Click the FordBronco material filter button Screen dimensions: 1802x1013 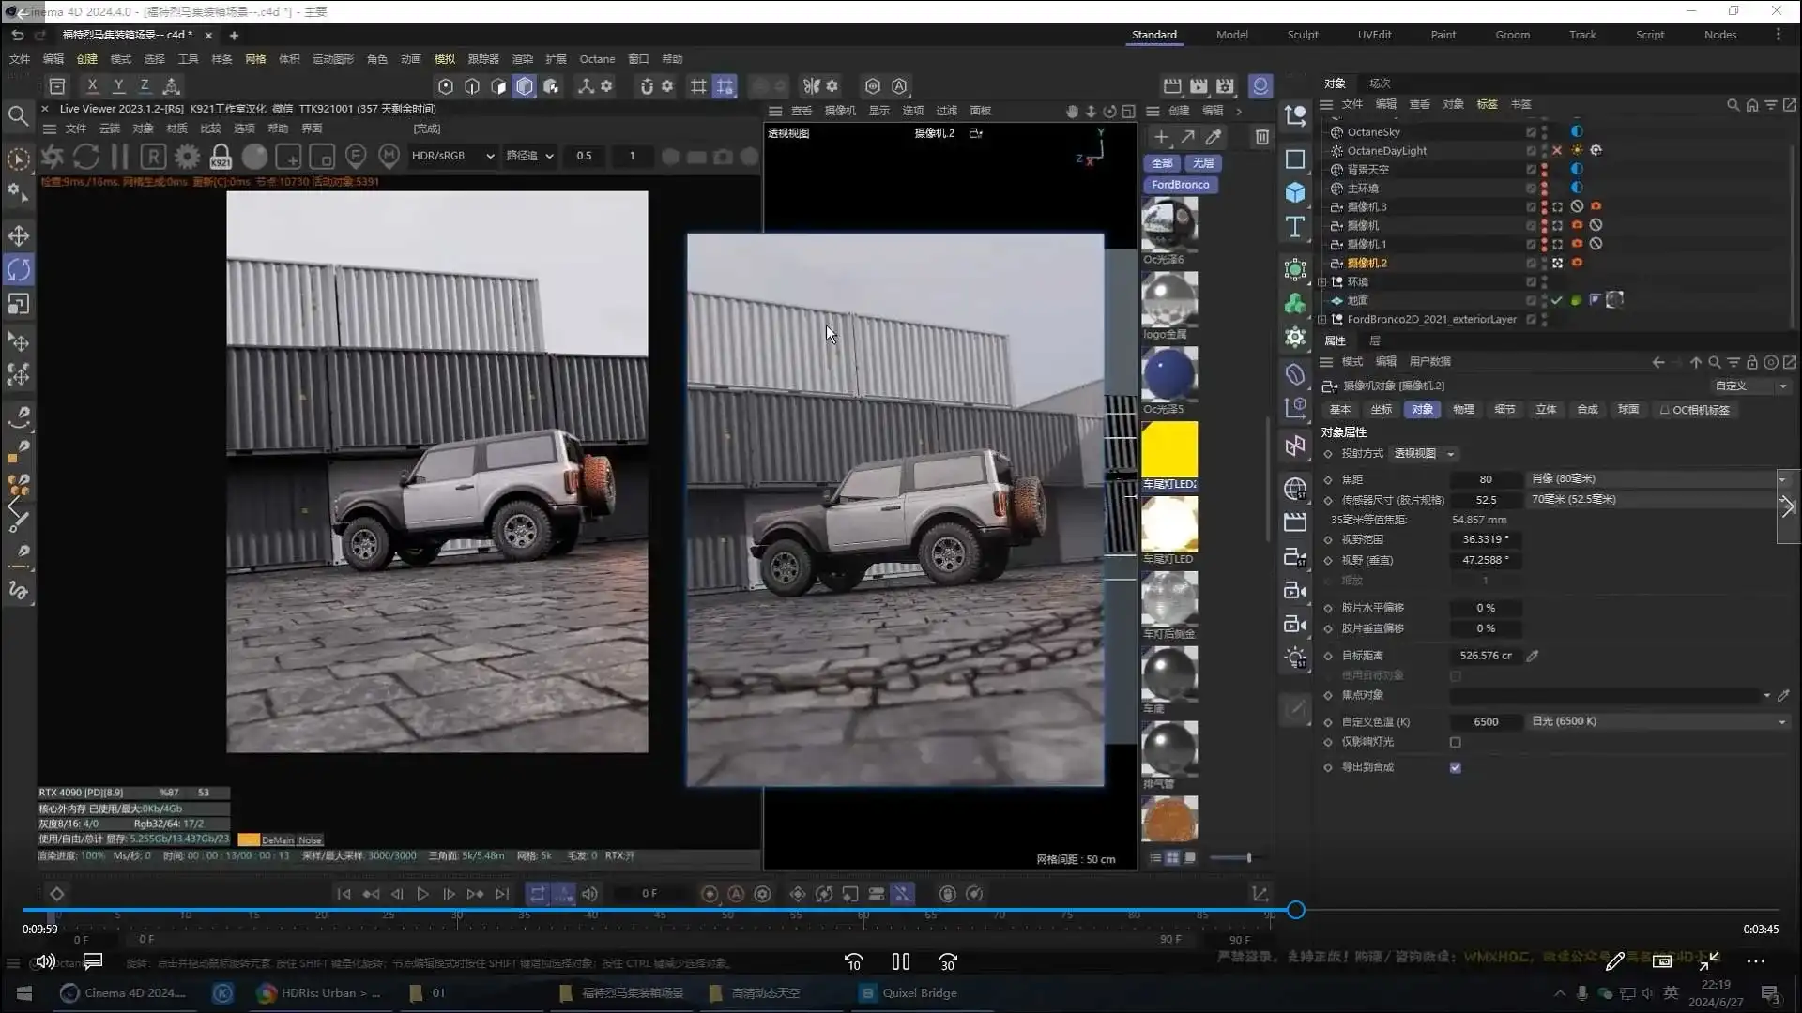1180,185
